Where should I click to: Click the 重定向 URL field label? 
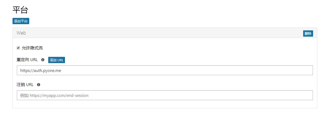tap(27, 60)
